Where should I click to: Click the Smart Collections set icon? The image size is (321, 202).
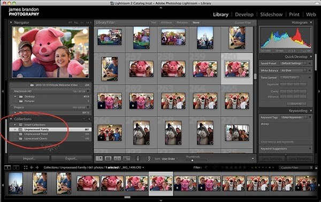[x=20, y=125]
